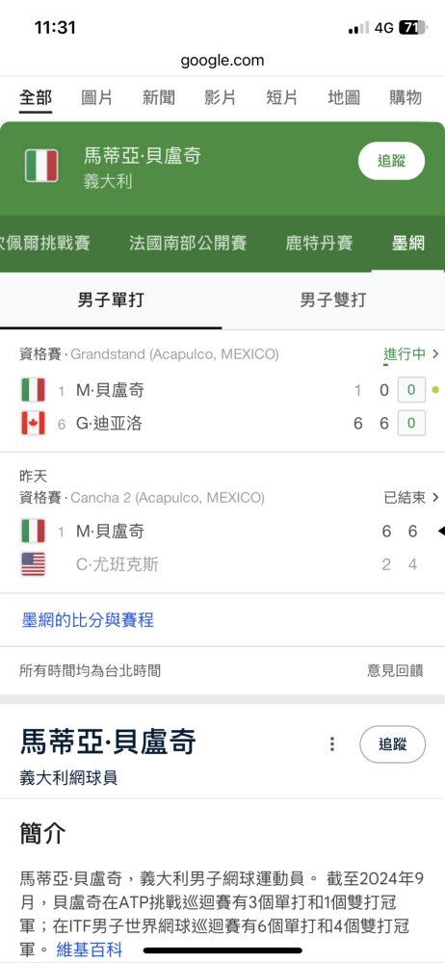The image size is (445, 963).
Task: Tap the USA flag next to C·尤班克斯
Action: pos(33,564)
